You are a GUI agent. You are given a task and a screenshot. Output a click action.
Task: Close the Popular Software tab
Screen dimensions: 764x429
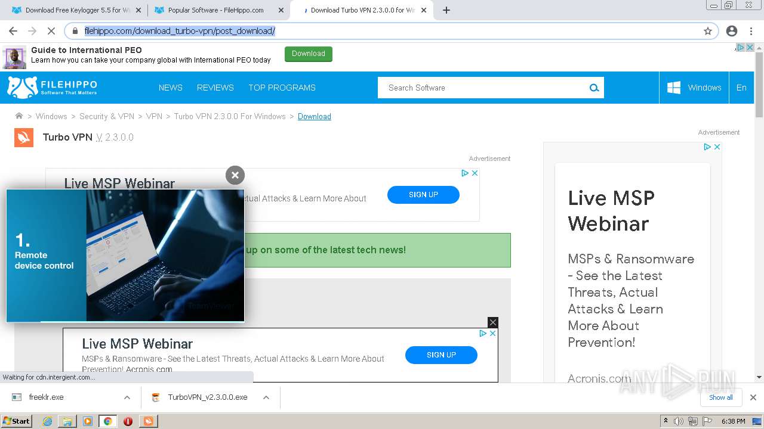click(281, 10)
